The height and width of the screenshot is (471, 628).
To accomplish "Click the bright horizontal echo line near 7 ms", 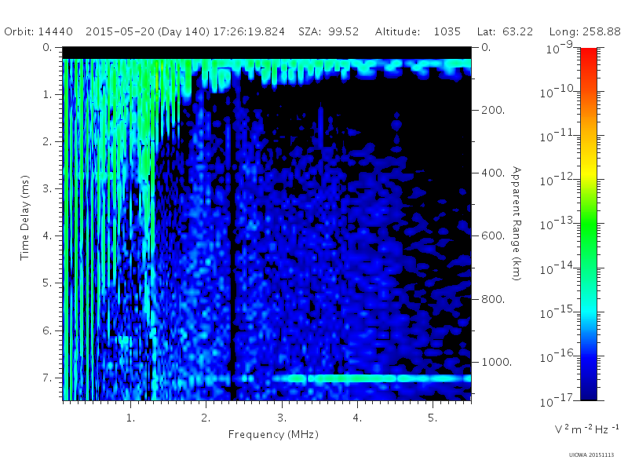I will (371, 378).
